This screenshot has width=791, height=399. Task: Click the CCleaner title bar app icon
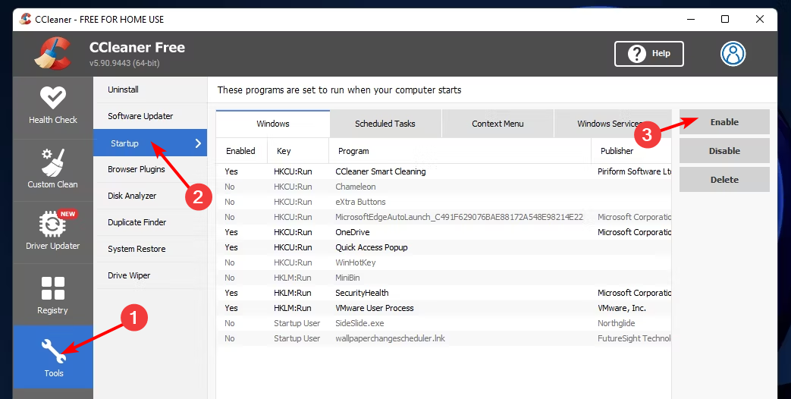[25, 20]
